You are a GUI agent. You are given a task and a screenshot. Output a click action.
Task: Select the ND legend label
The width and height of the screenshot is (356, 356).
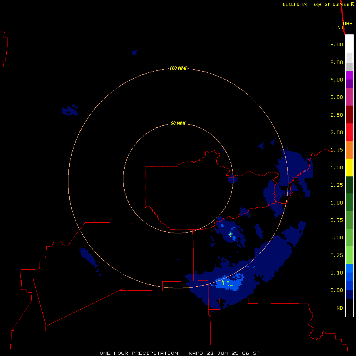[x=340, y=308]
